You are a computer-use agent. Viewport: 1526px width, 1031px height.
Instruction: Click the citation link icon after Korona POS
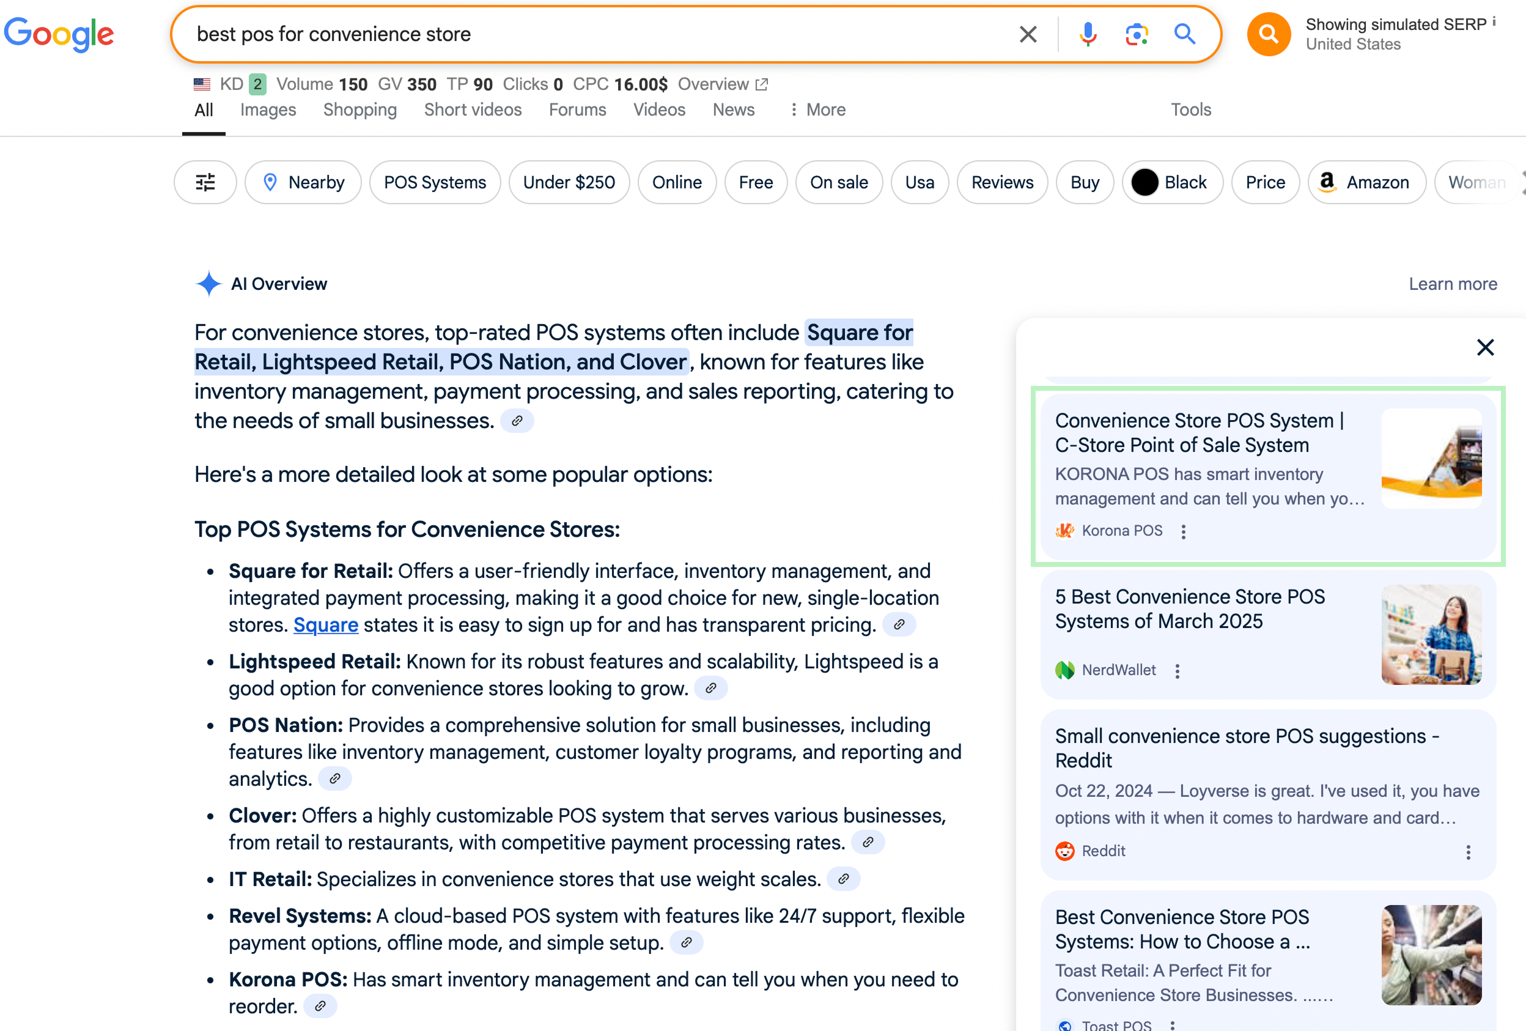coord(320,1006)
